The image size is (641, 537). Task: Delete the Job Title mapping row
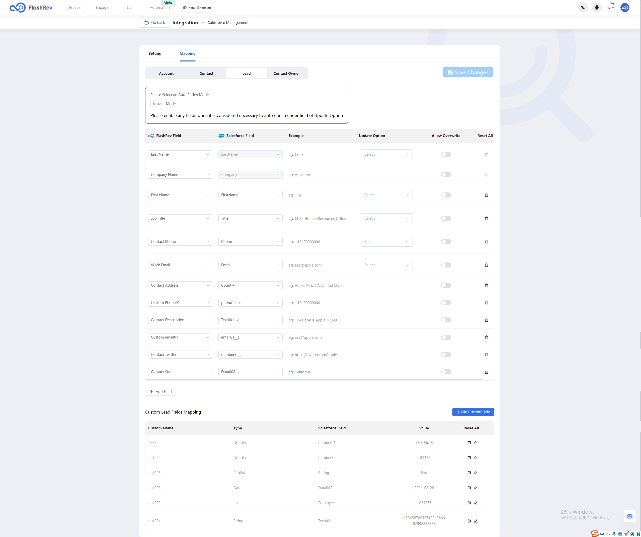[487, 218]
